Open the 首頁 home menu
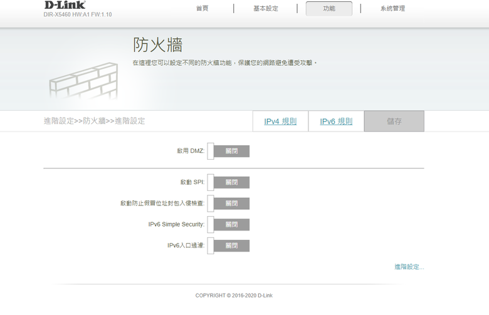 coord(202,8)
